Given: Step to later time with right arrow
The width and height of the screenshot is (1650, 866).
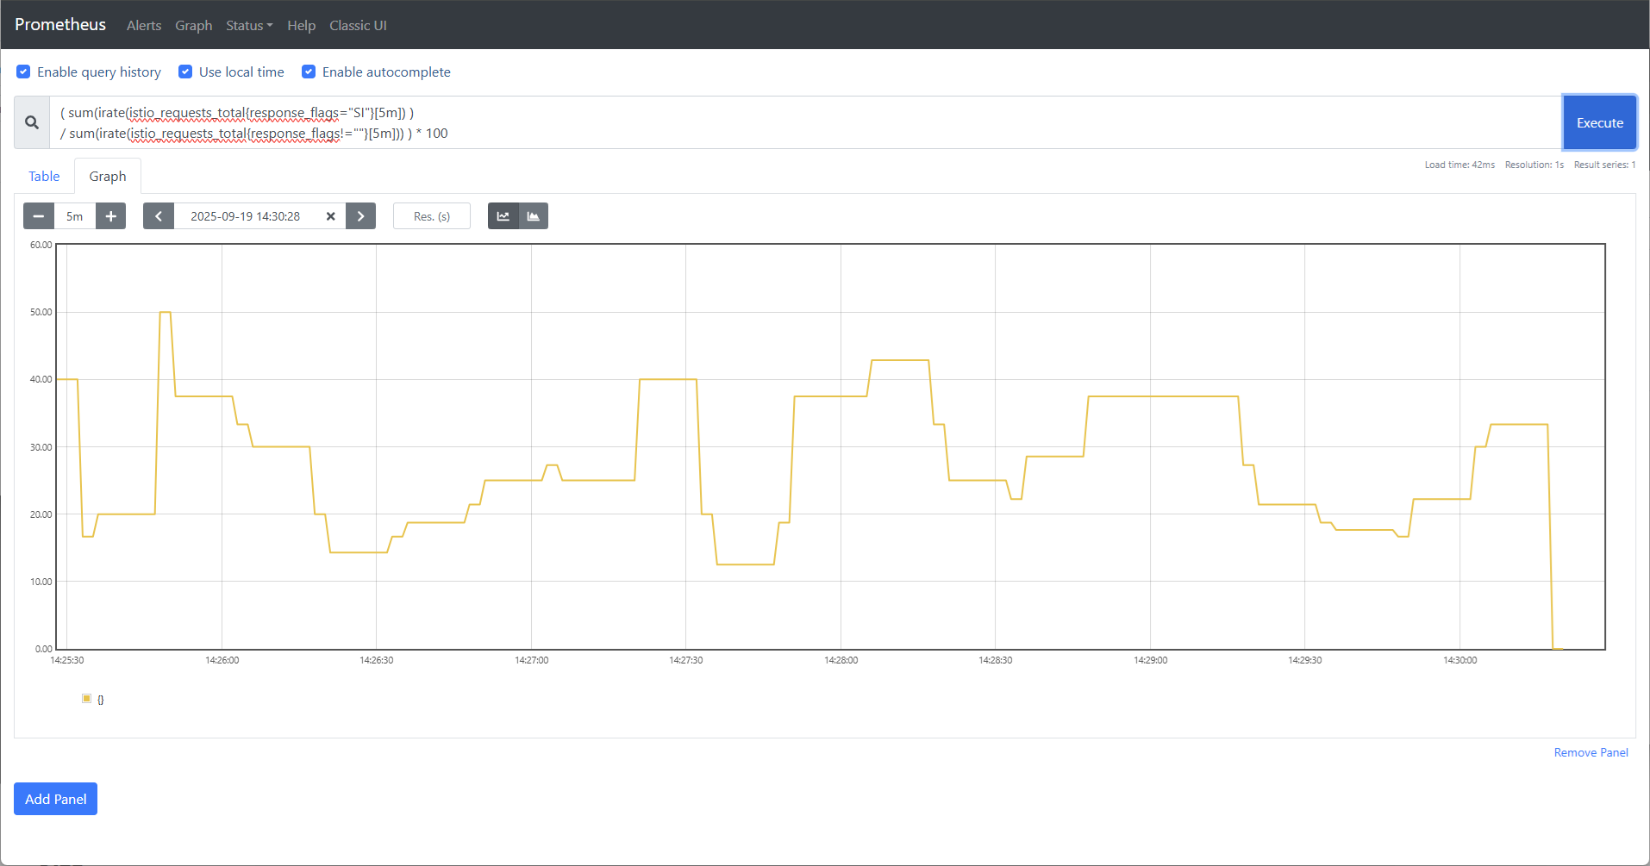Looking at the screenshot, I should pos(360,215).
